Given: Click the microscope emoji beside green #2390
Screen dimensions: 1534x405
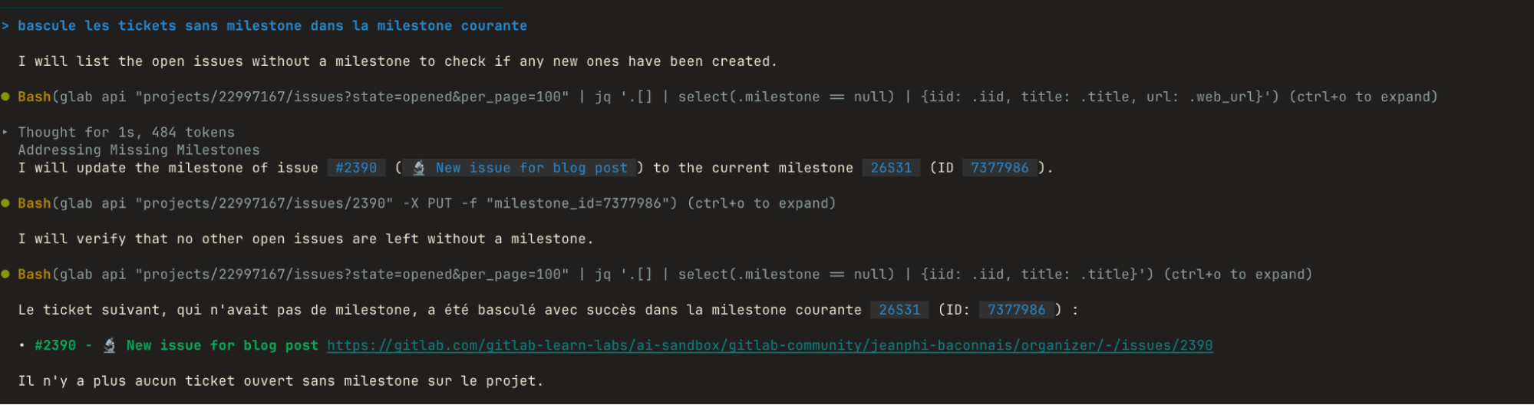Looking at the screenshot, I should pos(110,346).
